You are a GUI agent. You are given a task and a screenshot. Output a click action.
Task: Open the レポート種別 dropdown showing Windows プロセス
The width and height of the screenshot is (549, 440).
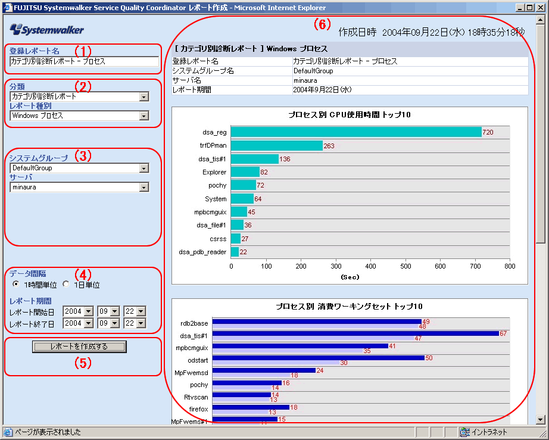click(x=144, y=116)
